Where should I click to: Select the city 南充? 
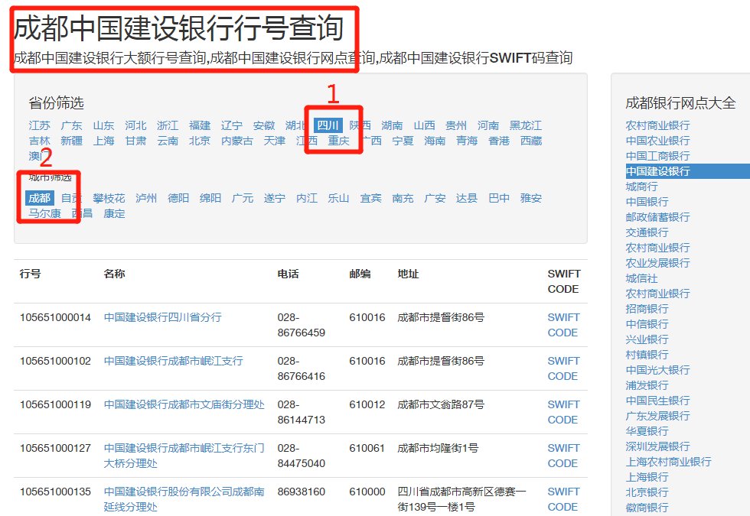403,198
